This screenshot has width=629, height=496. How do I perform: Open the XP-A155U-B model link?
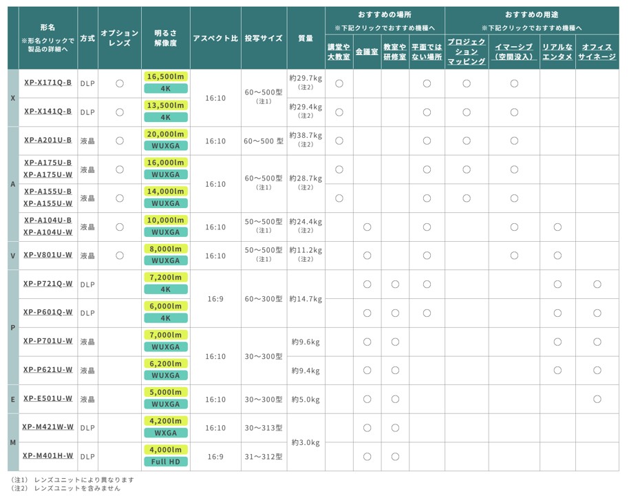(x=47, y=192)
